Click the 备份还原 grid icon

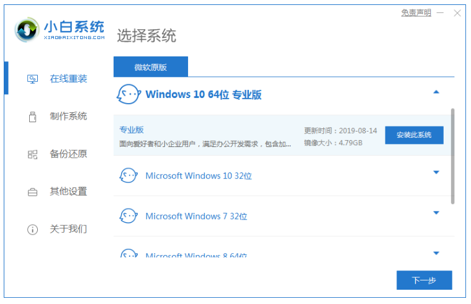coord(33,154)
